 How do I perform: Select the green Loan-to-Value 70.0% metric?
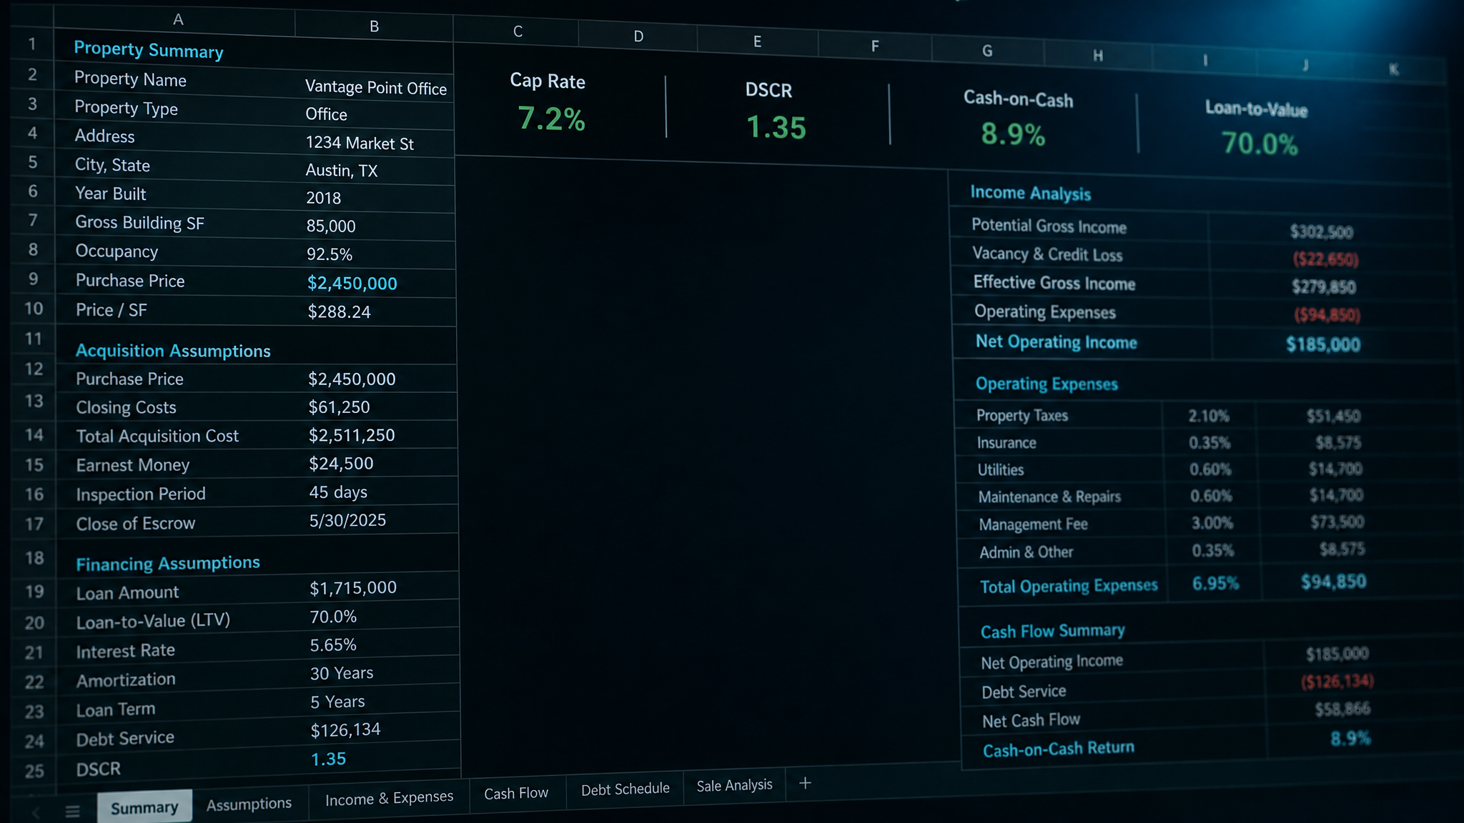pos(1260,144)
